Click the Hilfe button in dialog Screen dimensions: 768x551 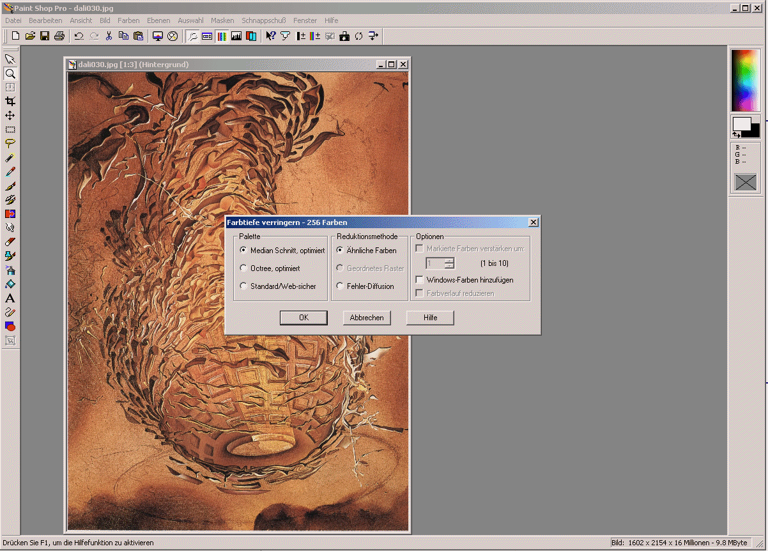[430, 318]
